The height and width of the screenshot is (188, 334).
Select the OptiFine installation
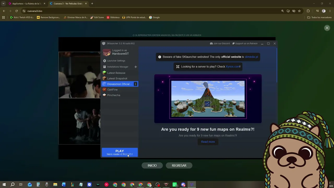pyautogui.click(x=120, y=90)
